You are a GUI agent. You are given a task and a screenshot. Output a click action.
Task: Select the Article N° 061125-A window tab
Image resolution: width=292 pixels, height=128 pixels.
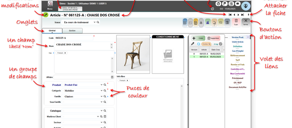(x=70, y=9)
